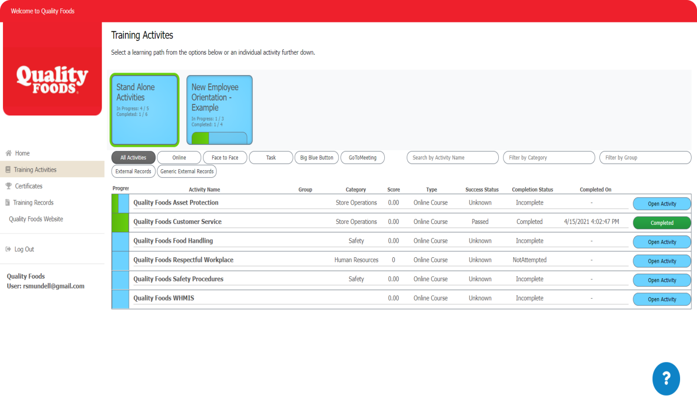The width and height of the screenshot is (697, 415).
Task: Click the Certificates trophy icon
Action: (x=8, y=186)
